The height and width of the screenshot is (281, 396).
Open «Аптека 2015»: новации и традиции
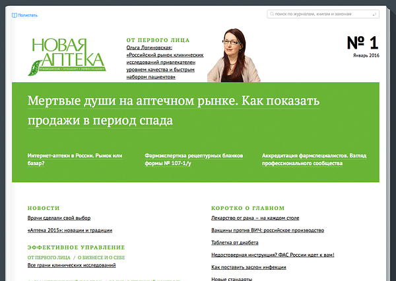click(70, 230)
